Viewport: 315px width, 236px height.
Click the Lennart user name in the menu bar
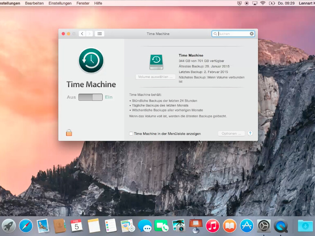[x=306, y=3]
